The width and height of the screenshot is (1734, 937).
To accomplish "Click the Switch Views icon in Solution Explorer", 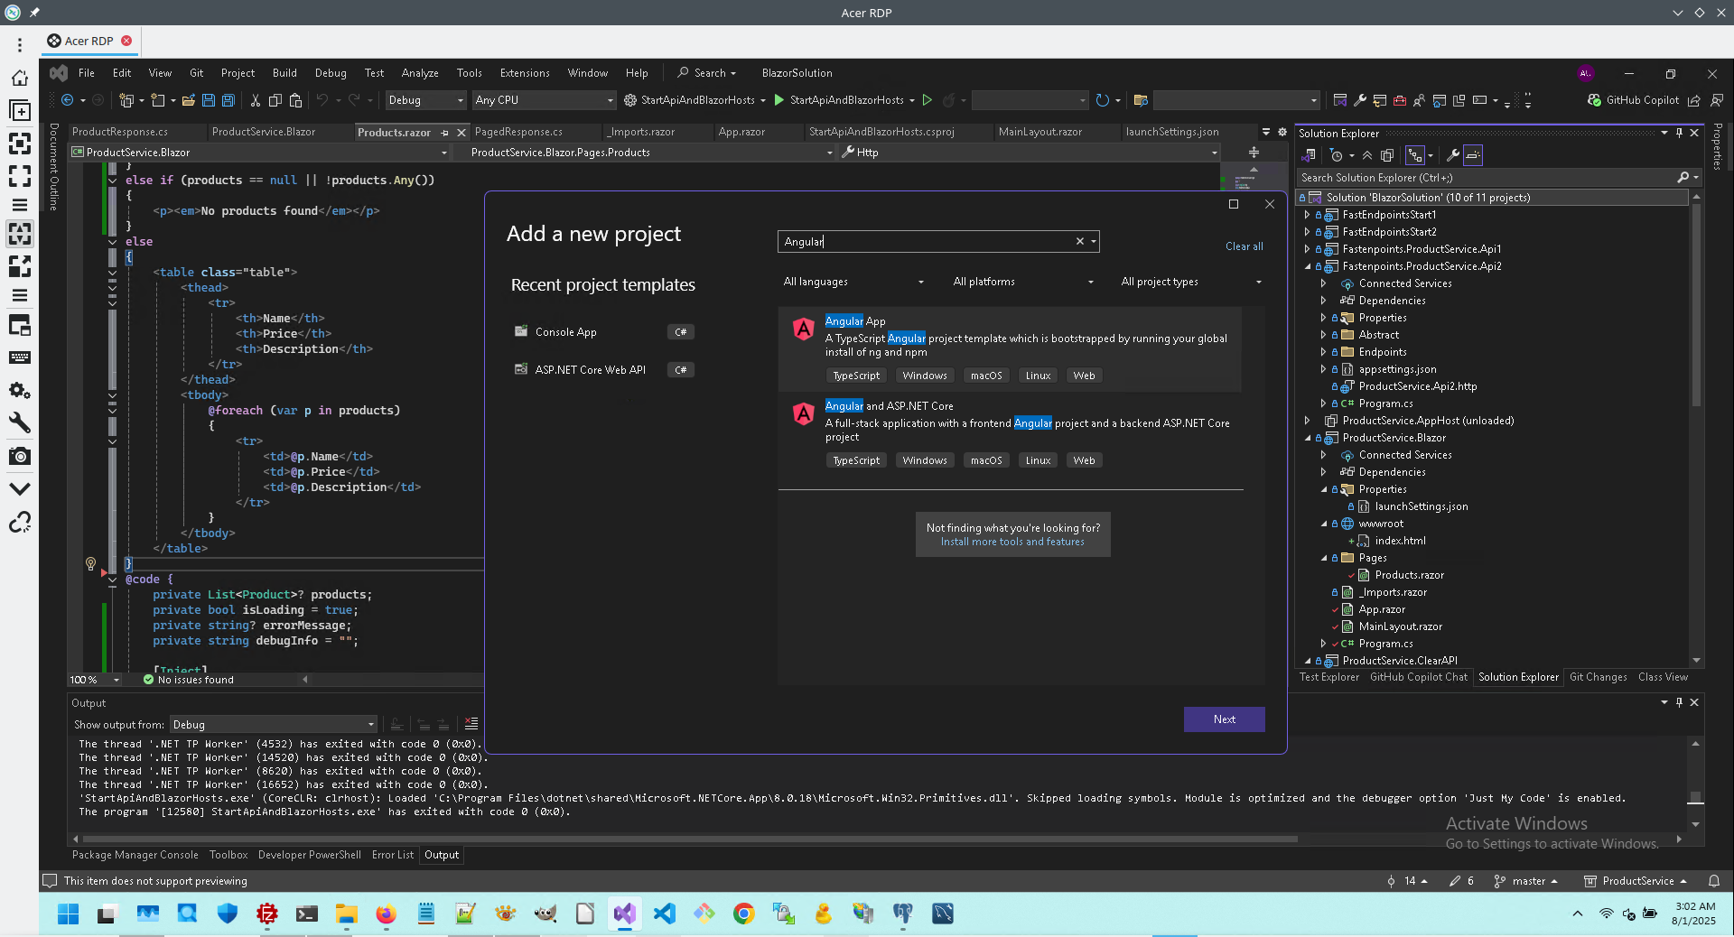I will click(x=1309, y=155).
